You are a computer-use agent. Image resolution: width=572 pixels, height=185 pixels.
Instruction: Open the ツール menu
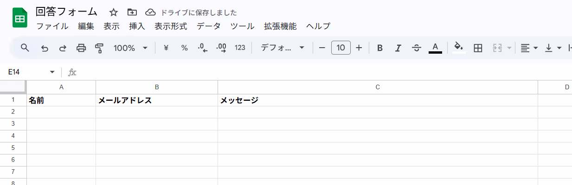point(242,26)
